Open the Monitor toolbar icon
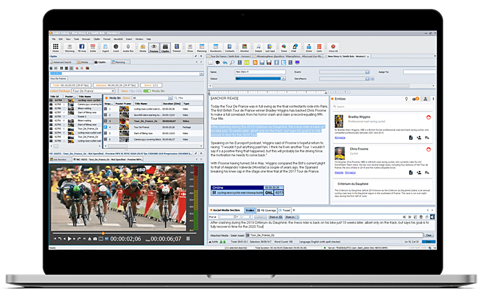Screen dimensions: 488x300 click(x=245, y=48)
